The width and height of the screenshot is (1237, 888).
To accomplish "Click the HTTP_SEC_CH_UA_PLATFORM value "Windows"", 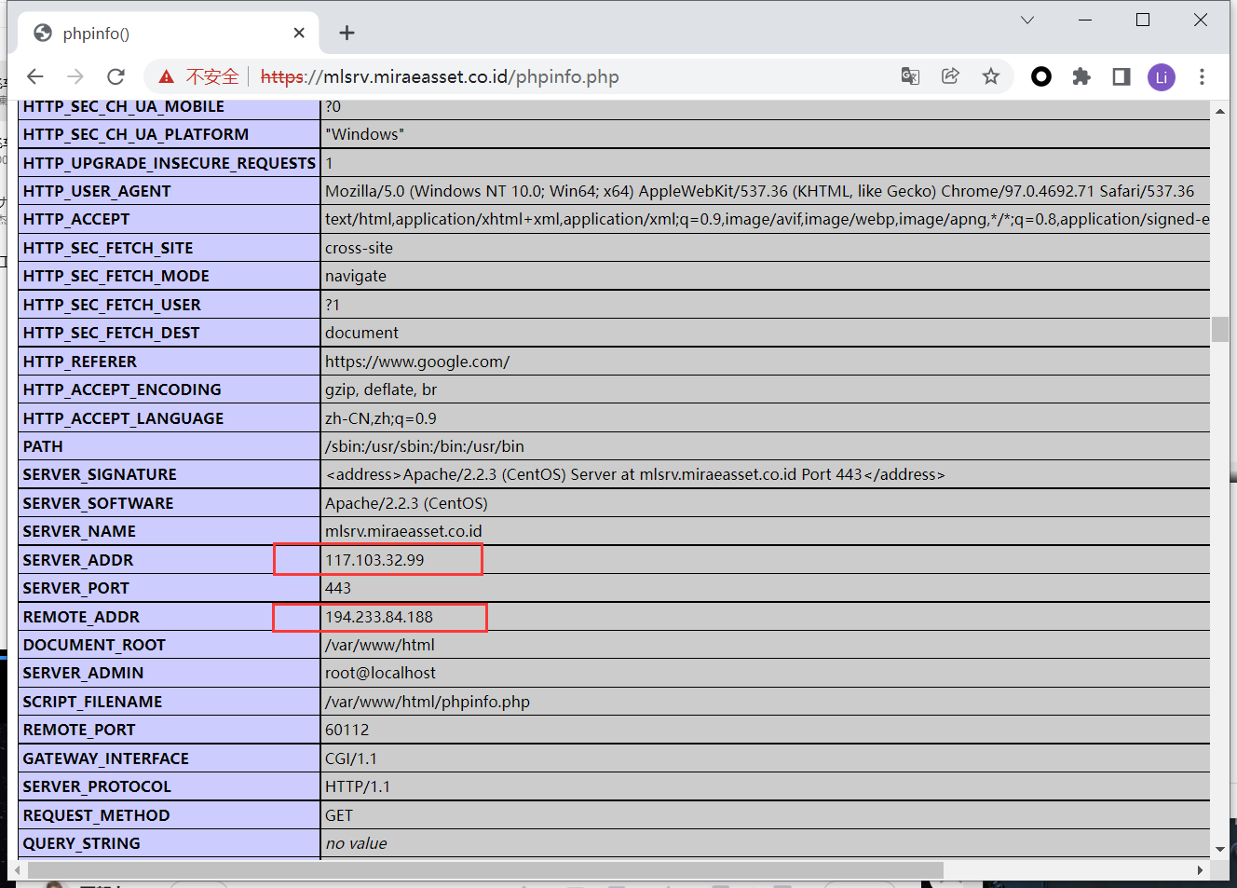I will click(364, 134).
